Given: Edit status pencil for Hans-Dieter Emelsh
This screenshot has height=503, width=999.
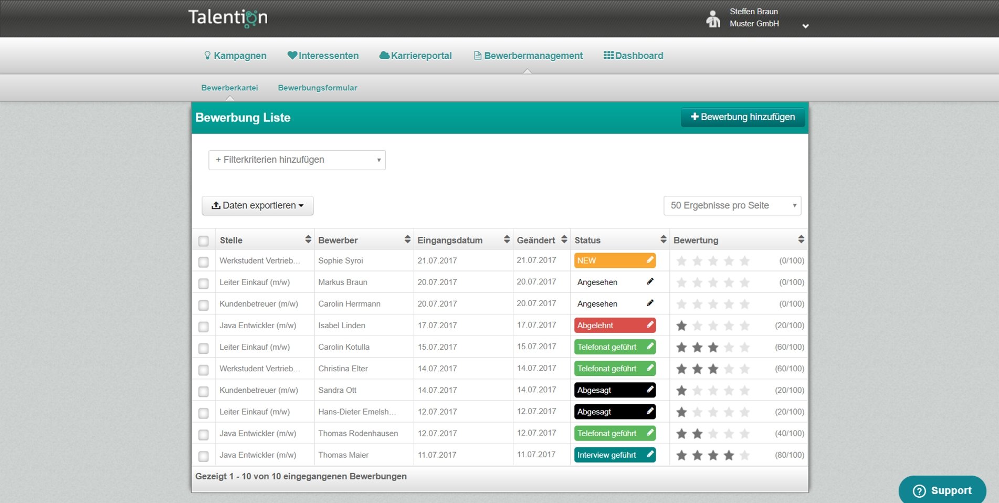Looking at the screenshot, I should coord(650,411).
